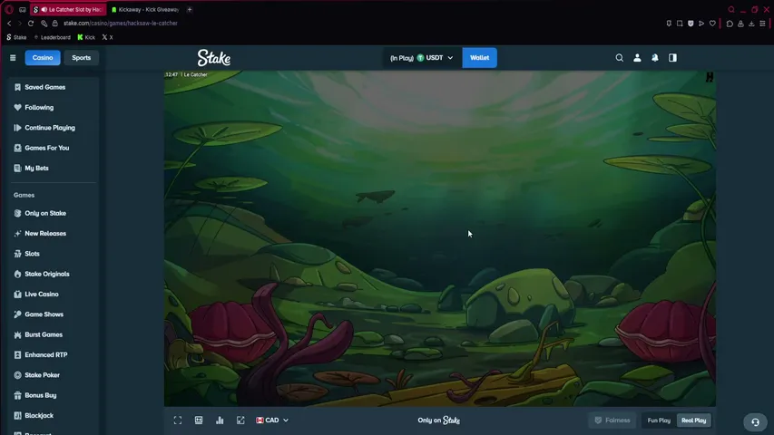Open Stake Originals category
774x435 pixels.
[x=53, y=274]
